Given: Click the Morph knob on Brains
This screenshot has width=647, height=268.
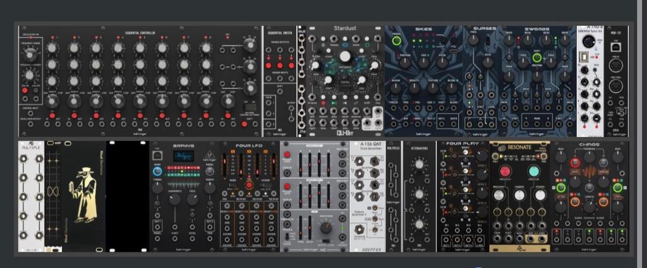Looking at the screenshot, I should (210, 188).
